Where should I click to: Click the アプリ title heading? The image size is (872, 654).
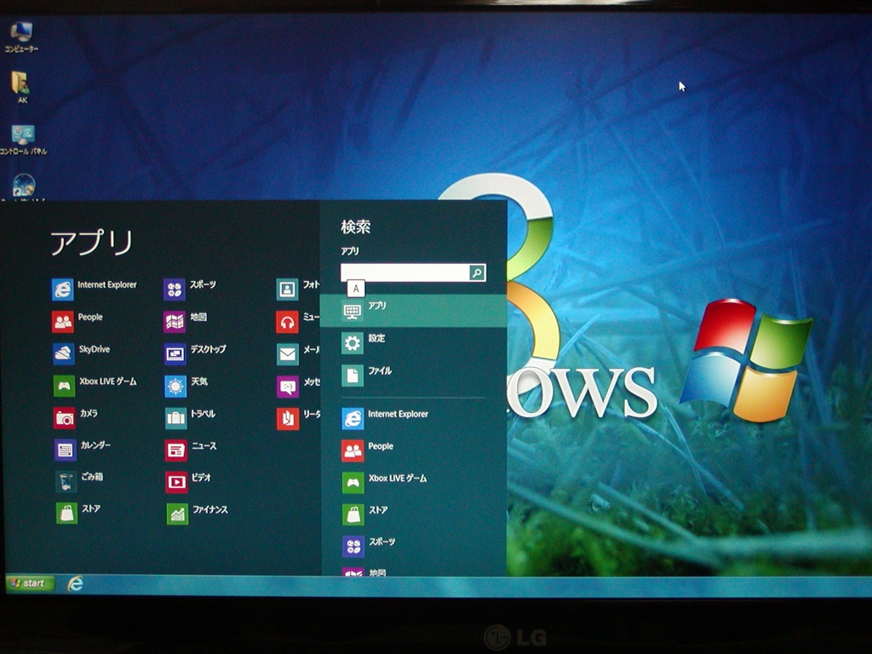click(x=92, y=243)
